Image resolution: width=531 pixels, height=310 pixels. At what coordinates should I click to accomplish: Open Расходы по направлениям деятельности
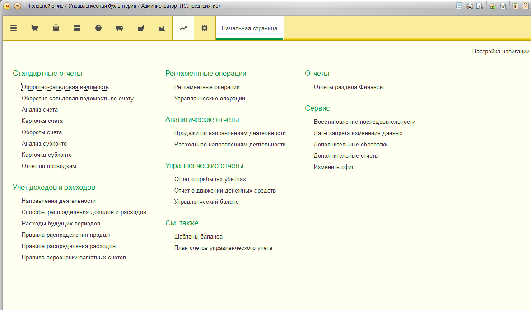pos(230,144)
